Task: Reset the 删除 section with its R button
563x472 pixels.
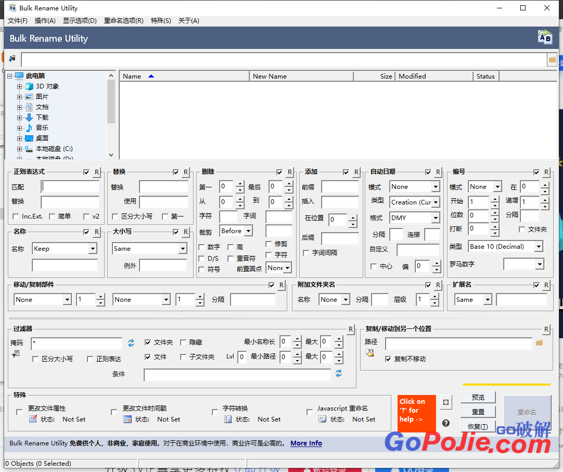Action: 290,172
